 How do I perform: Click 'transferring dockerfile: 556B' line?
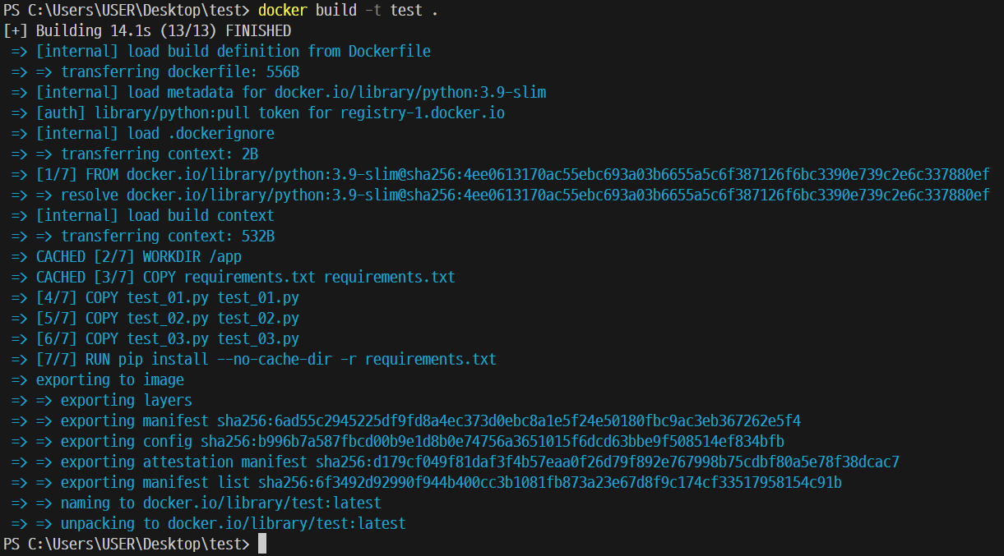155,72
